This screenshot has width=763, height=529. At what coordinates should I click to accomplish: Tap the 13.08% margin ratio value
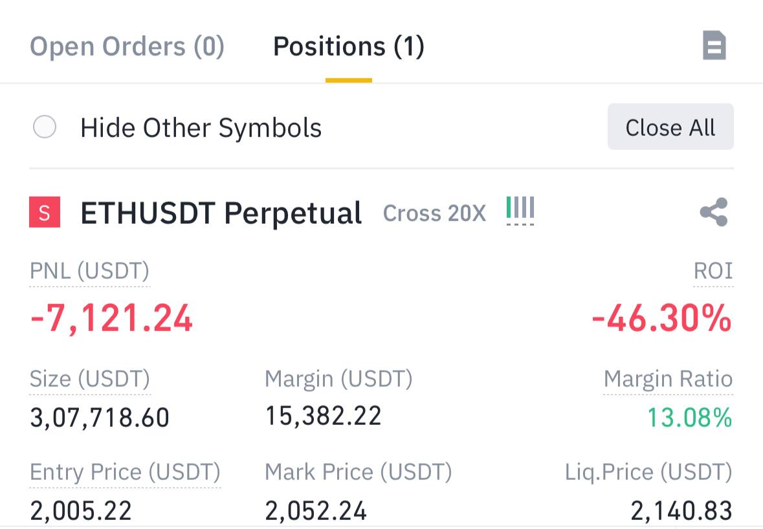(x=689, y=418)
